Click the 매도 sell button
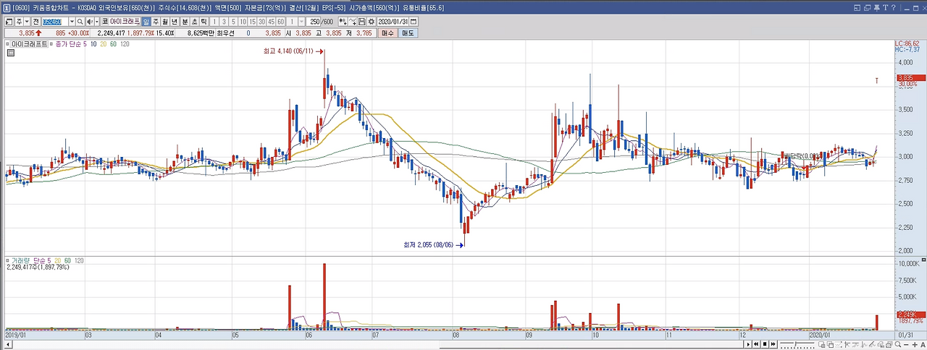This screenshot has height=350, width=927. [408, 33]
